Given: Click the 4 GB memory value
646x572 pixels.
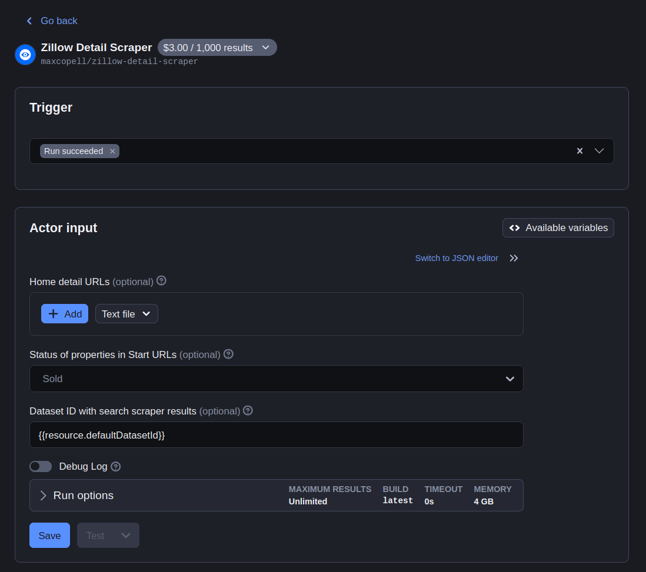Looking at the screenshot, I should click(483, 501).
